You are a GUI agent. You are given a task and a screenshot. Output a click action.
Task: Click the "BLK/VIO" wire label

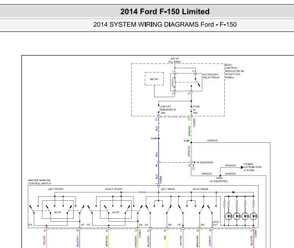[252, 241]
